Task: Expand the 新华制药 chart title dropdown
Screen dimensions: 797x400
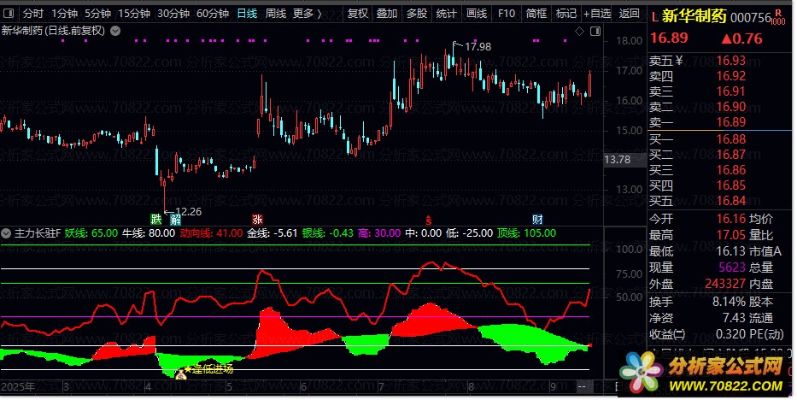Action: (x=116, y=31)
